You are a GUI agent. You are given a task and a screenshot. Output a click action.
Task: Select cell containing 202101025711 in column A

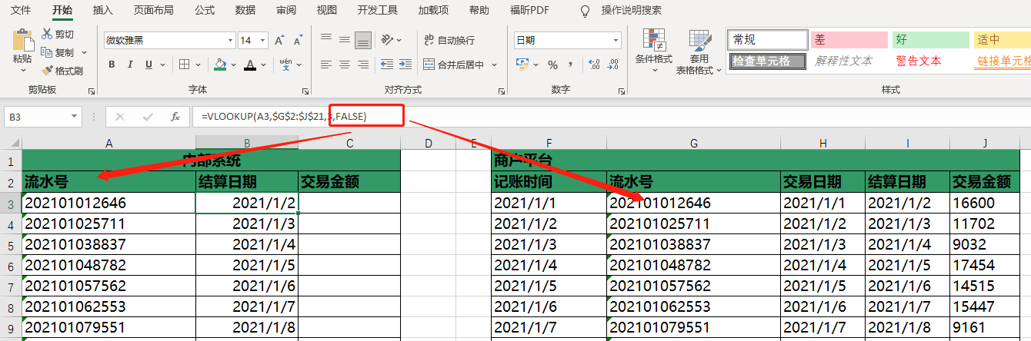point(108,224)
